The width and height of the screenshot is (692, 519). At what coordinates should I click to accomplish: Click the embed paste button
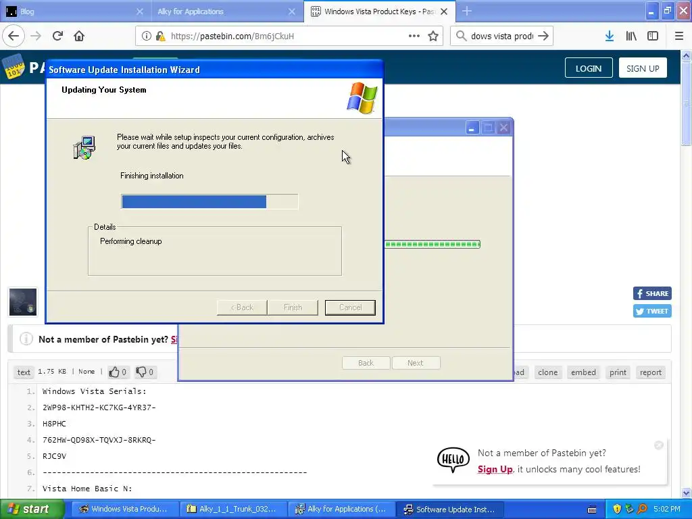[583, 372]
